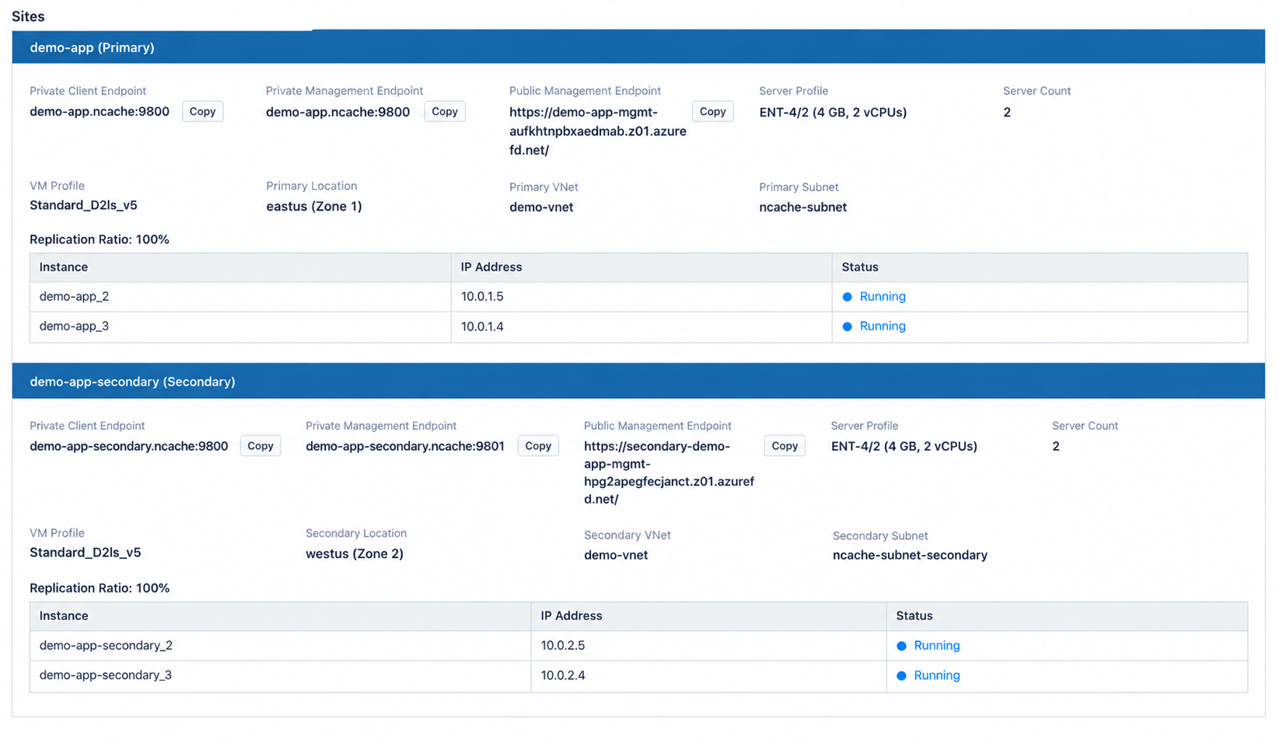Image resolution: width=1279 pixels, height=743 pixels.
Task: Click the demo-app-secondary_2 instance cell
Action: click(280, 645)
